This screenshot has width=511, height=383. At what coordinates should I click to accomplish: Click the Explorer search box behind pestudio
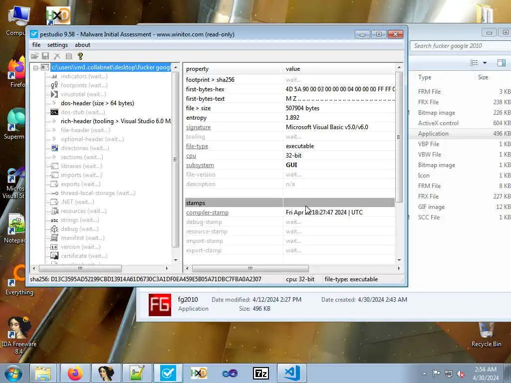(x=460, y=46)
